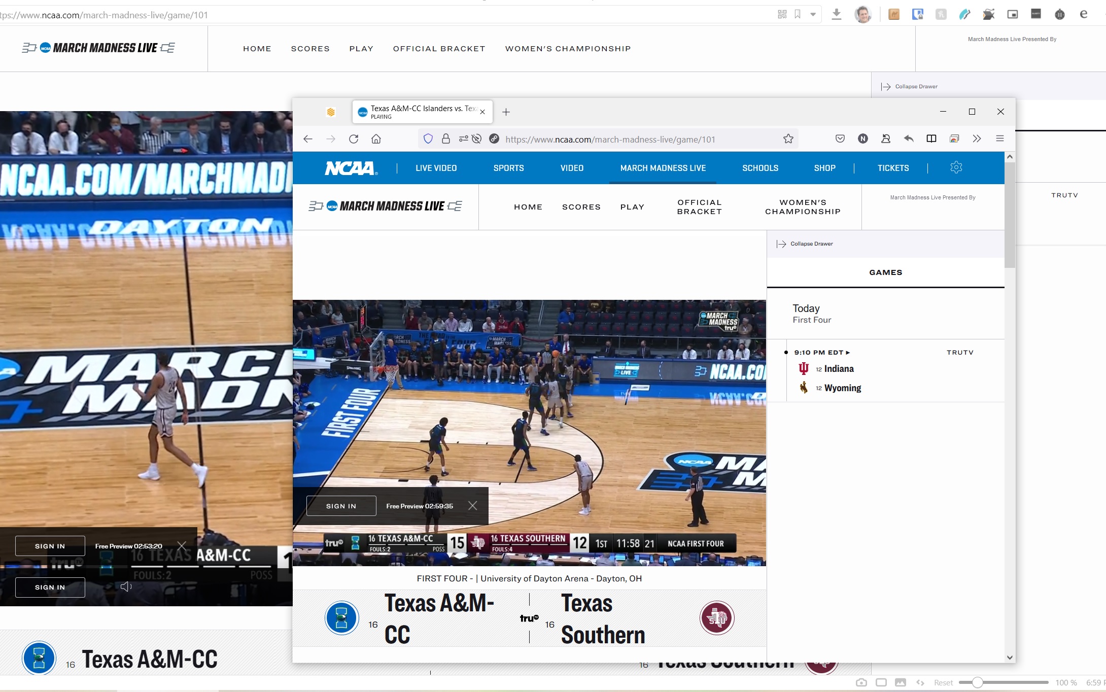The image size is (1106, 692).
Task: Go to HOME in Firefox March Madness nav
Action: [528, 207]
